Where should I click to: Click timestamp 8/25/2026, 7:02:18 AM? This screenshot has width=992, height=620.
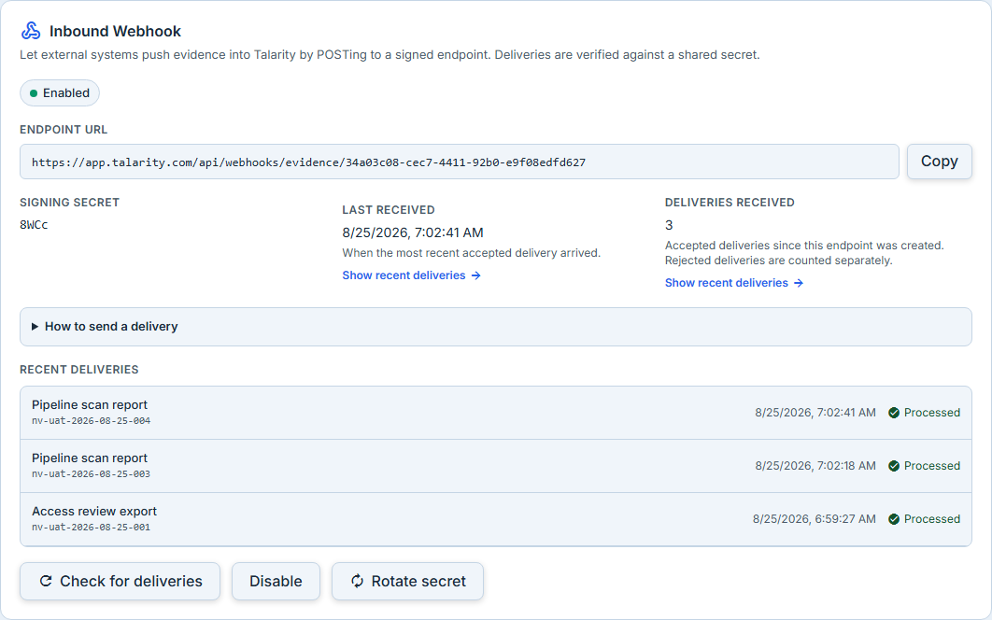tap(815, 466)
